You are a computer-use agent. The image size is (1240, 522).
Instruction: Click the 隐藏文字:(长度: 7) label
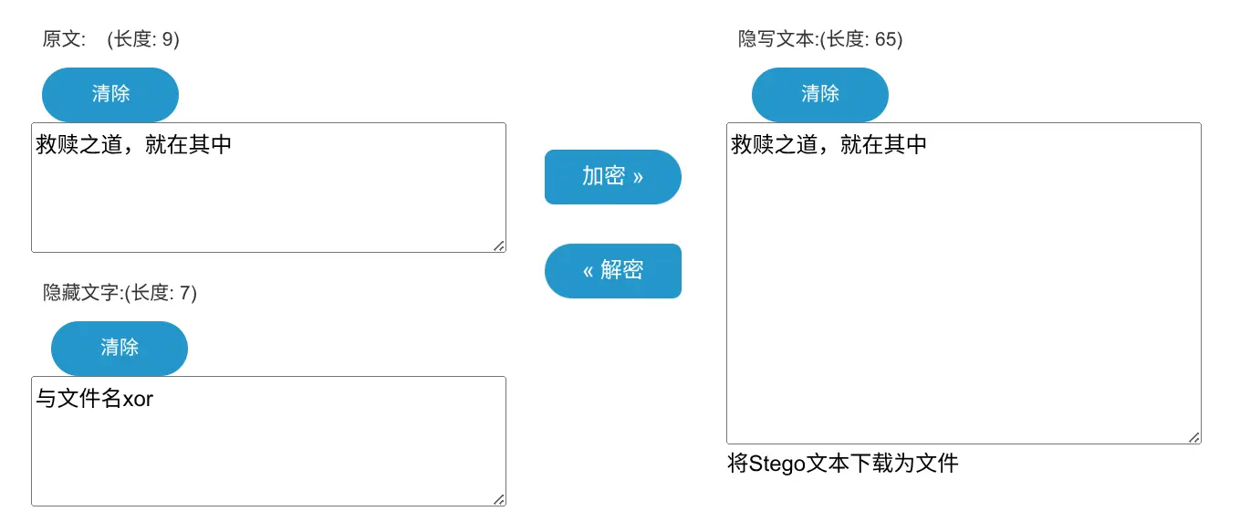click(x=120, y=293)
